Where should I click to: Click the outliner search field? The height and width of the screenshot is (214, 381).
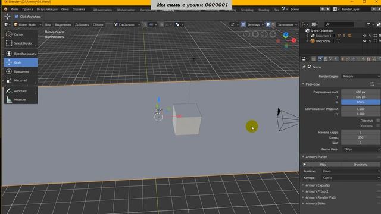pos(339,24)
